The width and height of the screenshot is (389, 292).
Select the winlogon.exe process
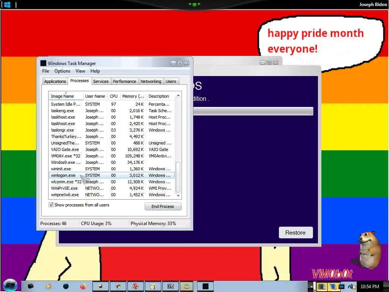pyautogui.click(x=112, y=175)
